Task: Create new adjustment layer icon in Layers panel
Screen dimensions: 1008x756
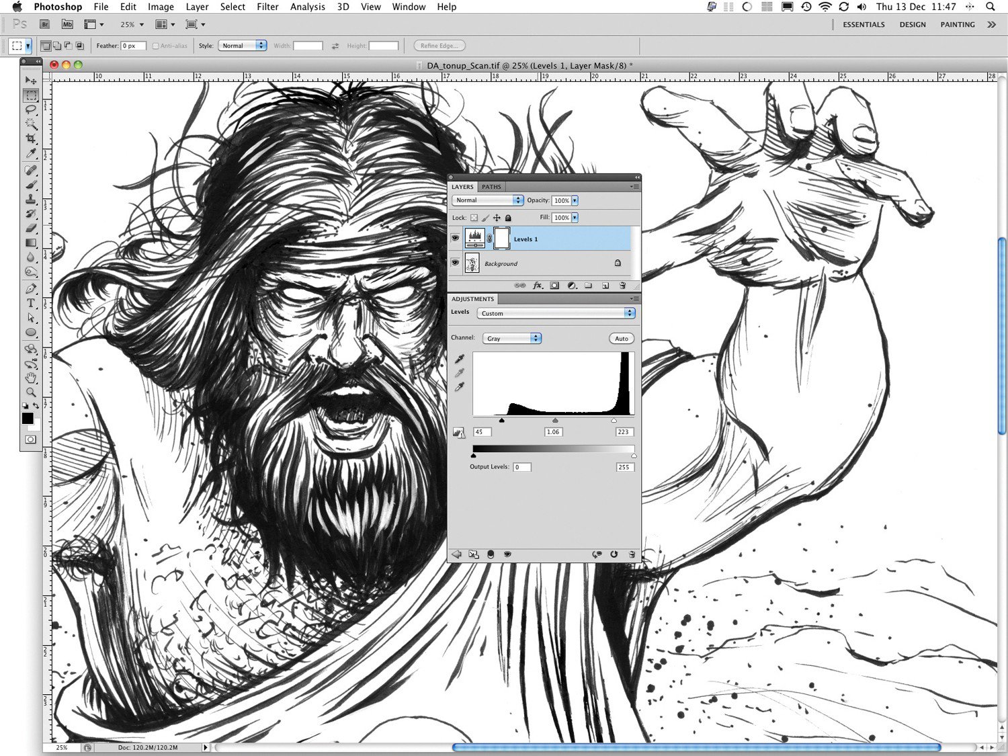Action: click(x=572, y=286)
